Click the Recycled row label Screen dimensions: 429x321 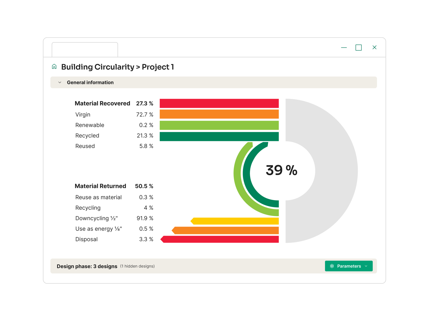tap(87, 136)
